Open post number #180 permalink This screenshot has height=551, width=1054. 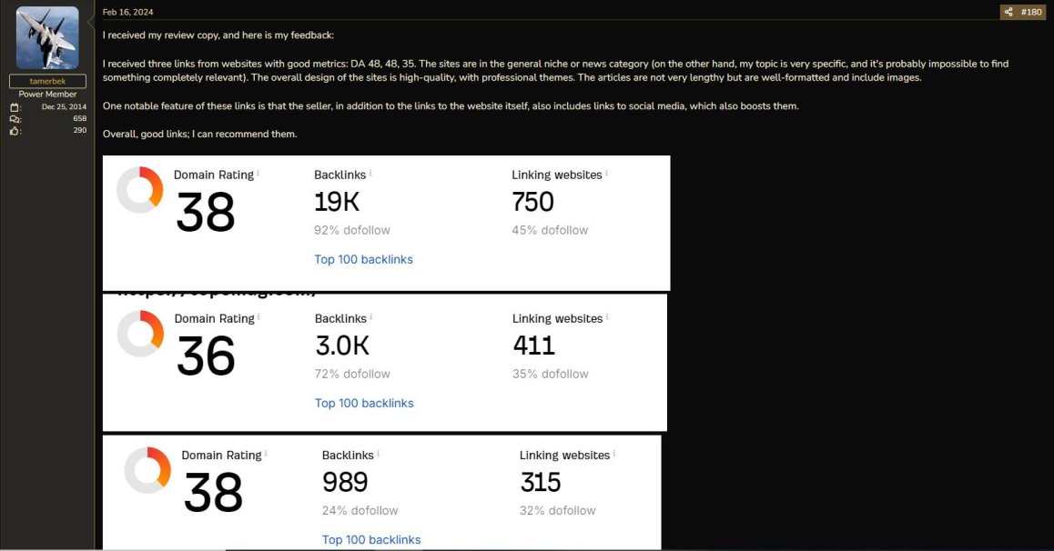pyautogui.click(x=1031, y=12)
